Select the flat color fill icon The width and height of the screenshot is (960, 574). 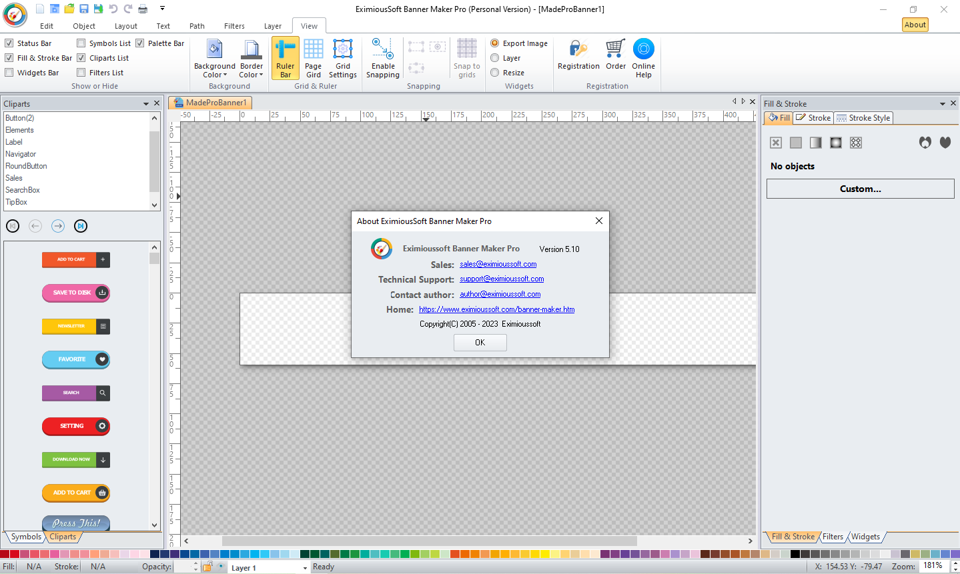pos(796,143)
